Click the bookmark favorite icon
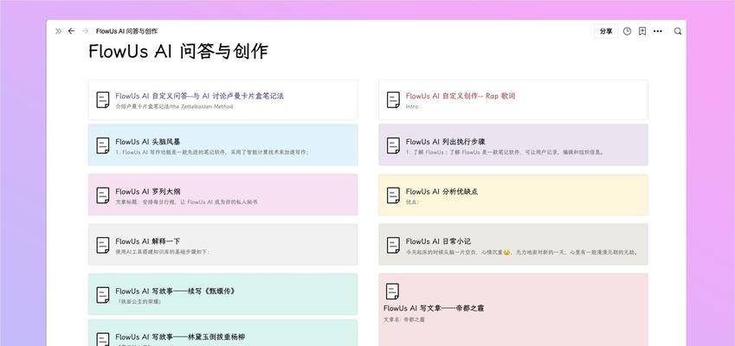The width and height of the screenshot is (735, 346). point(642,31)
